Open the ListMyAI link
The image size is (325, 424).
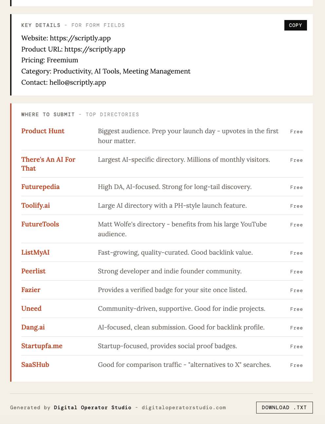point(35,252)
